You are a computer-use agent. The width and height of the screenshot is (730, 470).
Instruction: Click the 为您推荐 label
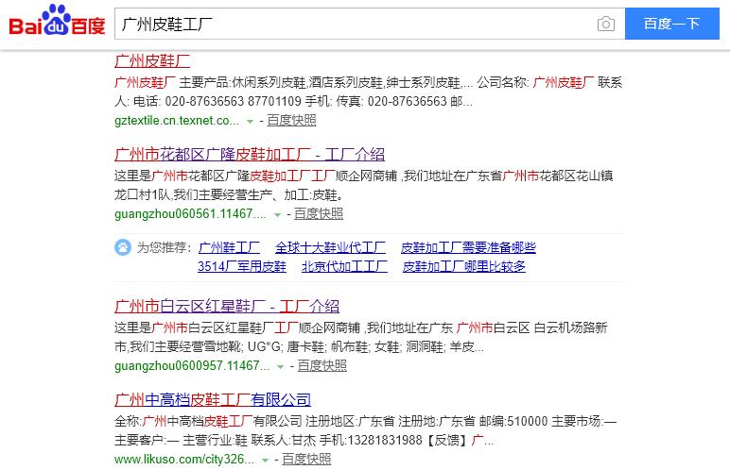pos(164,247)
